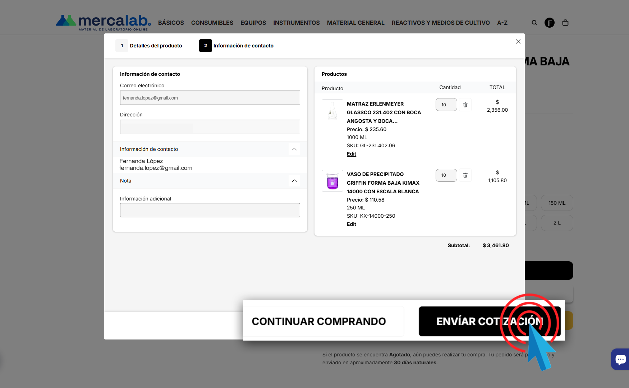Click the Dirección input field
This screenshot has height=388, width=629.
point(210,127)
